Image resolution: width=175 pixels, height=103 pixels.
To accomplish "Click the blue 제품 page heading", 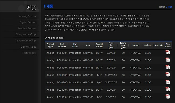I will tap(50, 6).
